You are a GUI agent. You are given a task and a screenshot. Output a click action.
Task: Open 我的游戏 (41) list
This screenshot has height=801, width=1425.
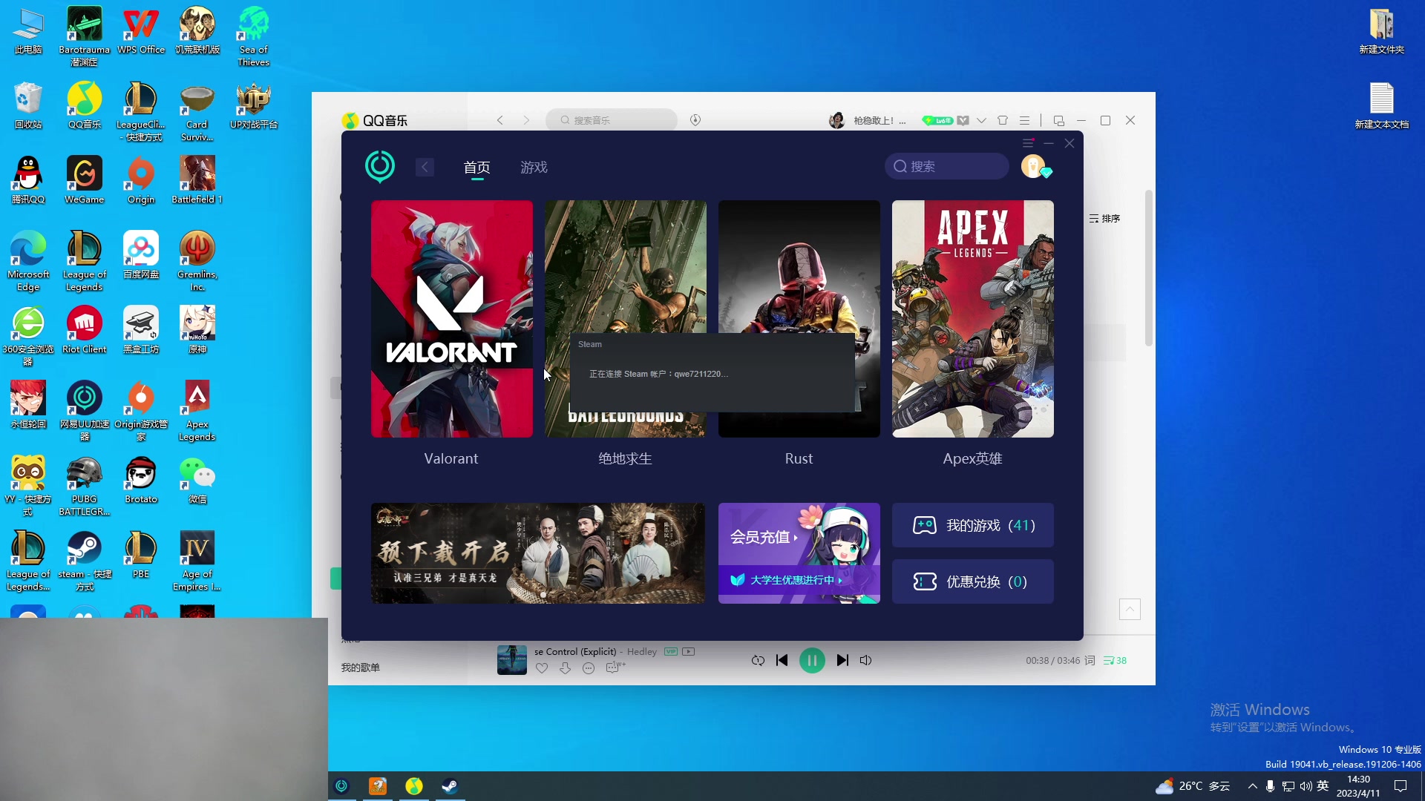click(x=972, y=525)
